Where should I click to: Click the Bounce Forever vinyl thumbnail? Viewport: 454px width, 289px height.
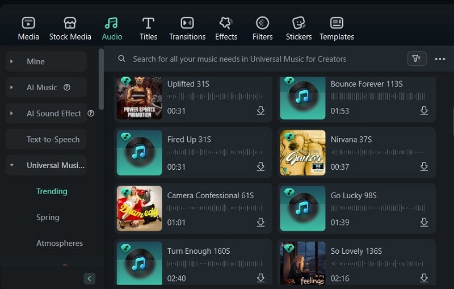point(302,98)
